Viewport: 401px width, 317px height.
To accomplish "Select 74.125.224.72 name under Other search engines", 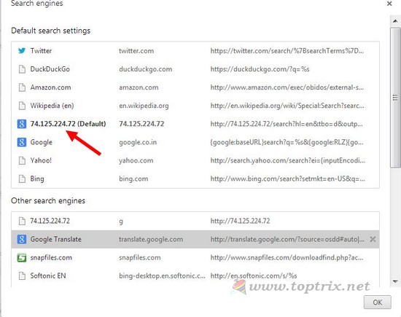I will [x=50, y=221].
